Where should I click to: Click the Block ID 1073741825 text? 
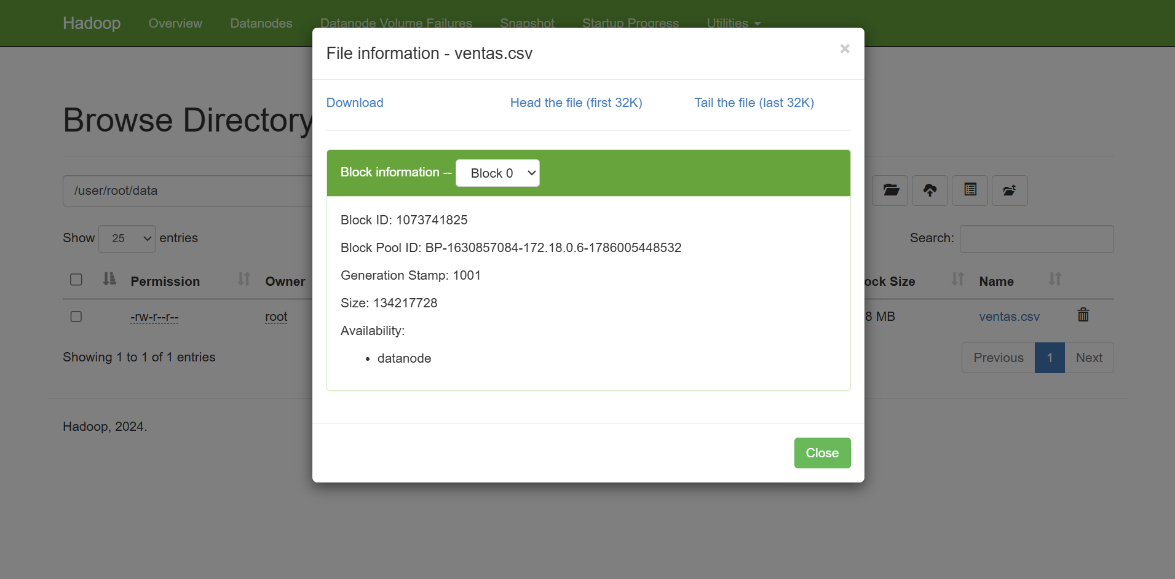click(404, 220)
